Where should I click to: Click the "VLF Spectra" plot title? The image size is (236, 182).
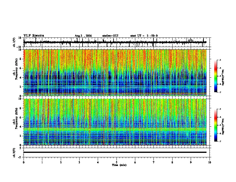point(34,36)
